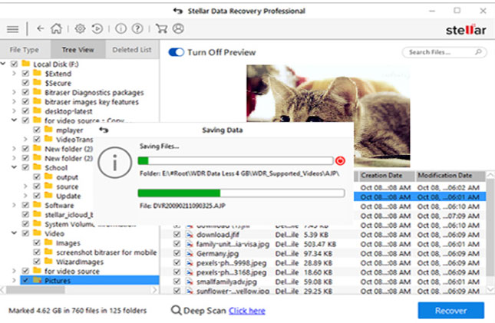Image resolution: width=495 pixels, height=323 pixels.
Task: Expand bitraser images key features node
Action: tap(14, 102)
